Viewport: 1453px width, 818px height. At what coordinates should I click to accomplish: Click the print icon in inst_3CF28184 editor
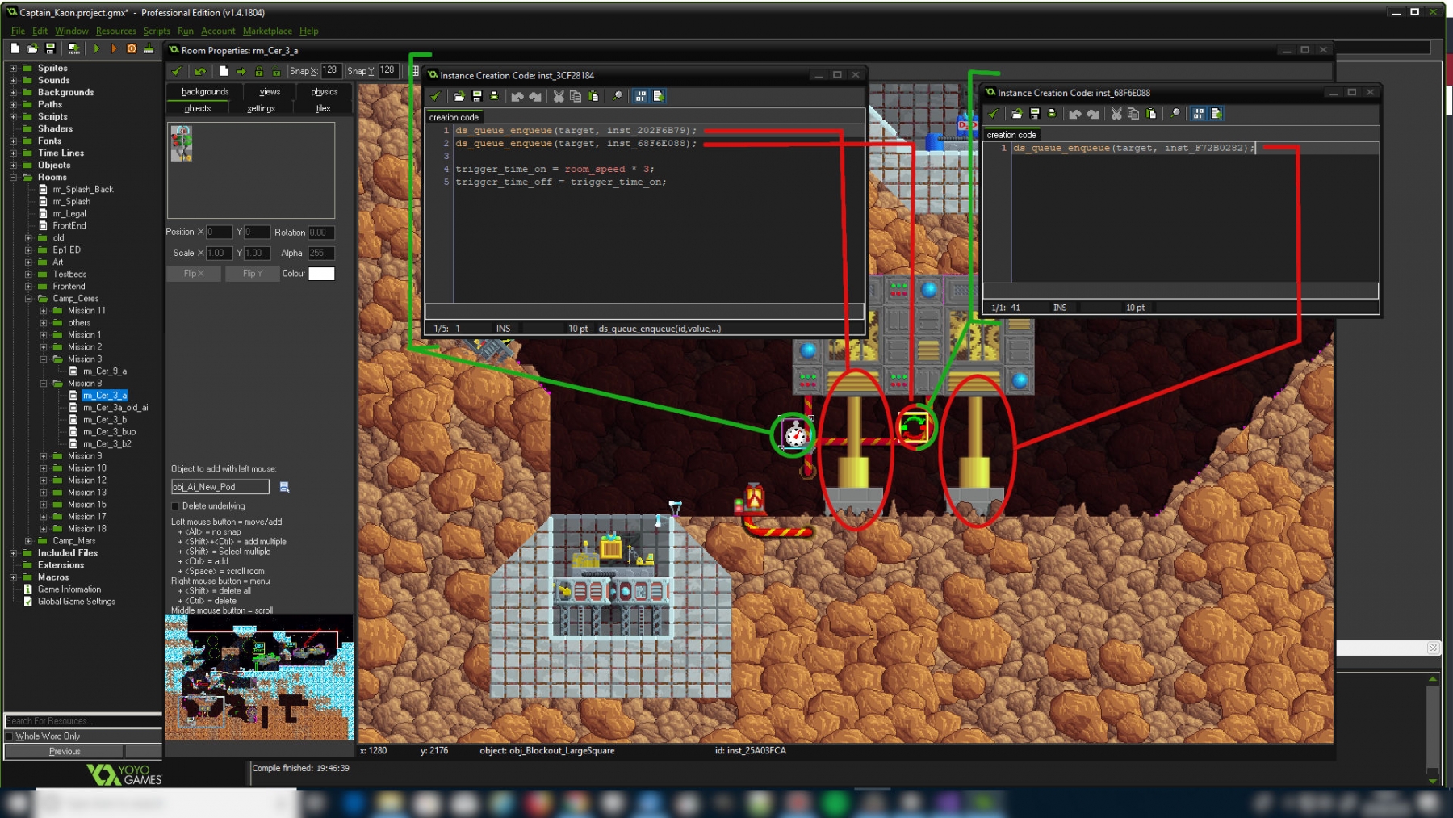[494, 96]
